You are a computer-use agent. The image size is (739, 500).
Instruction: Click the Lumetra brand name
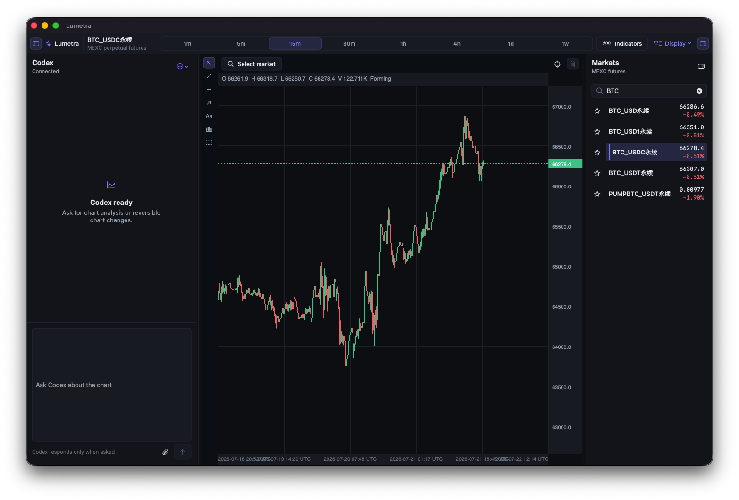(67, 43)
